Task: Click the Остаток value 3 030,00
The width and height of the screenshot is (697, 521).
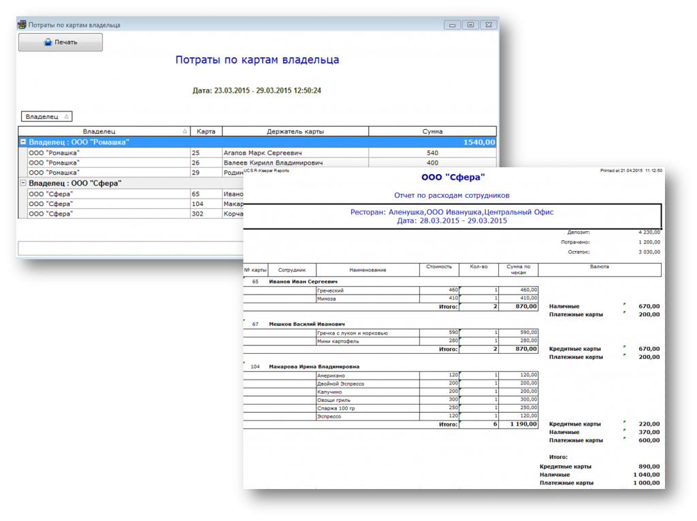Action: [649, 252]
